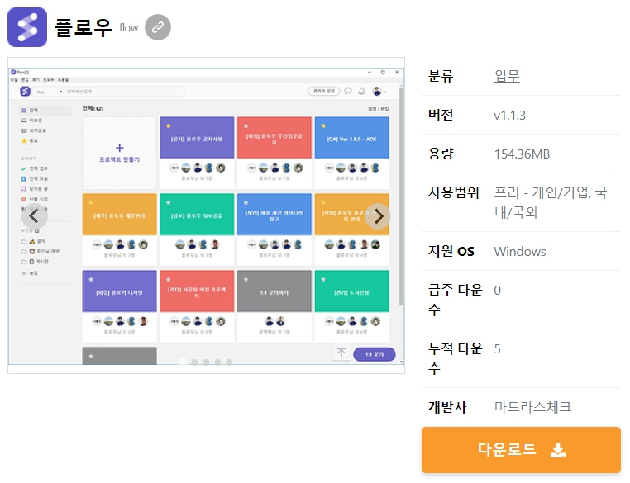
Task: Click the gray link icon beside flow
Action: tap(157, 27)
